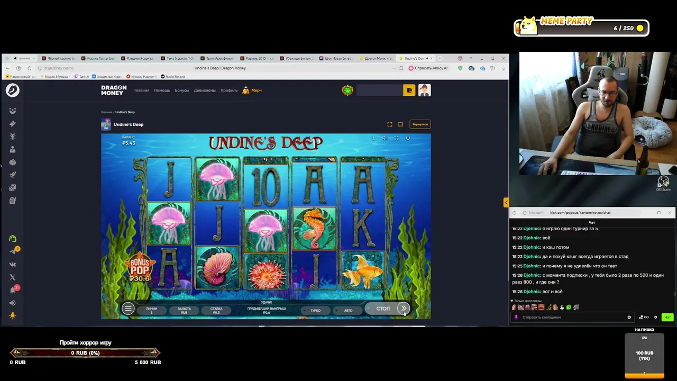This screenshot has height=381, width=677.
Task: Click the emoji picker in chat input
Action: (x=629, y=317)
